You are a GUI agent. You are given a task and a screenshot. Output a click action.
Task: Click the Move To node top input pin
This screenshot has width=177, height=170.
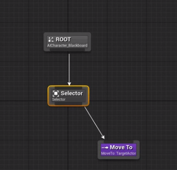click(x=118, y=142)
